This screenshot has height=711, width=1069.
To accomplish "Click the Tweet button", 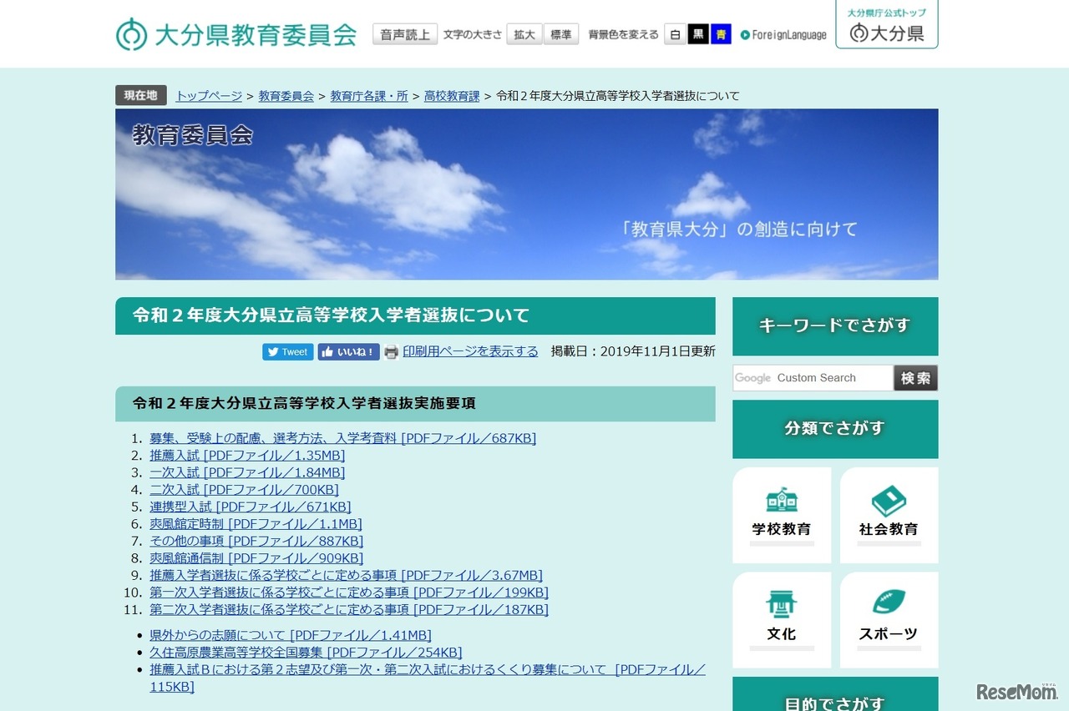I will pyautogui.click(x=287, y=351).
